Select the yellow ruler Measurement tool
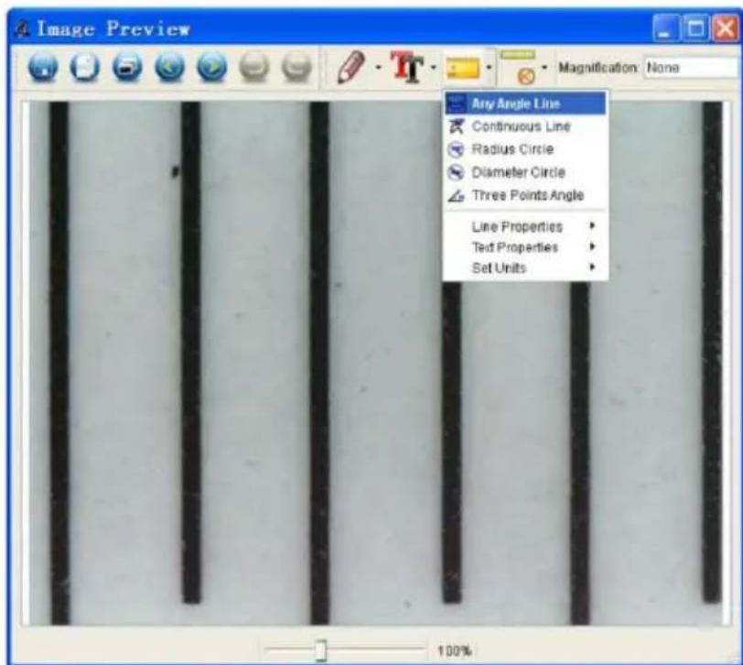 [x=462, y=68]
